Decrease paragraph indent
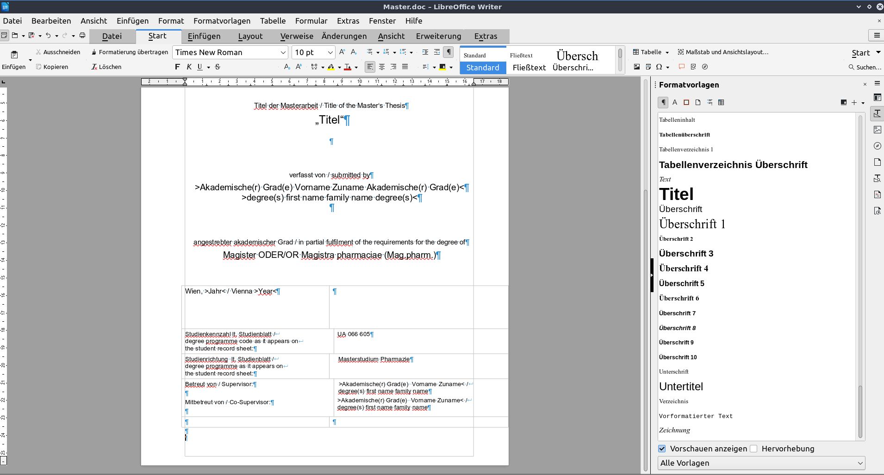Image resolution: width=884 pixels, height=475 pixels. coord(437,52)
